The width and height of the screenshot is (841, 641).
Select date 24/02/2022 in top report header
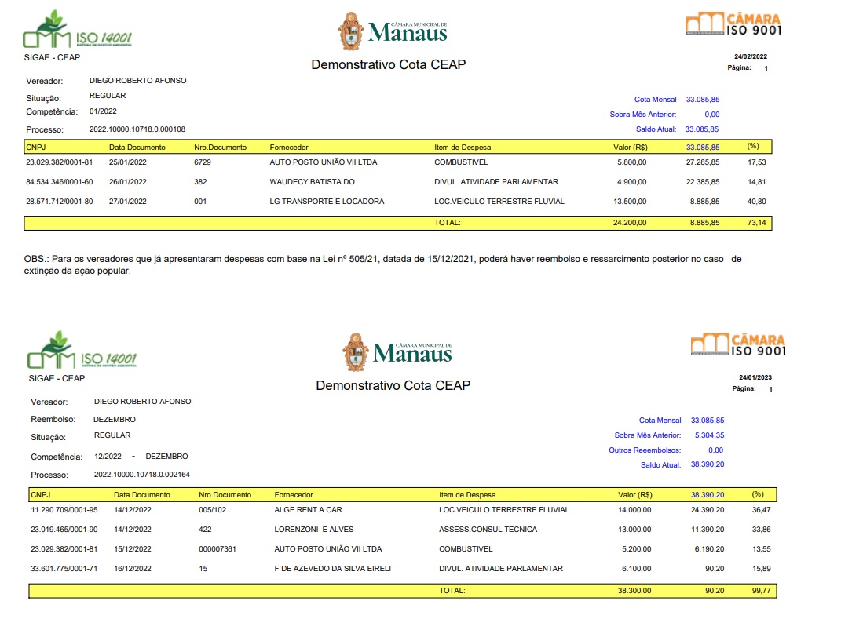(751, 56)
